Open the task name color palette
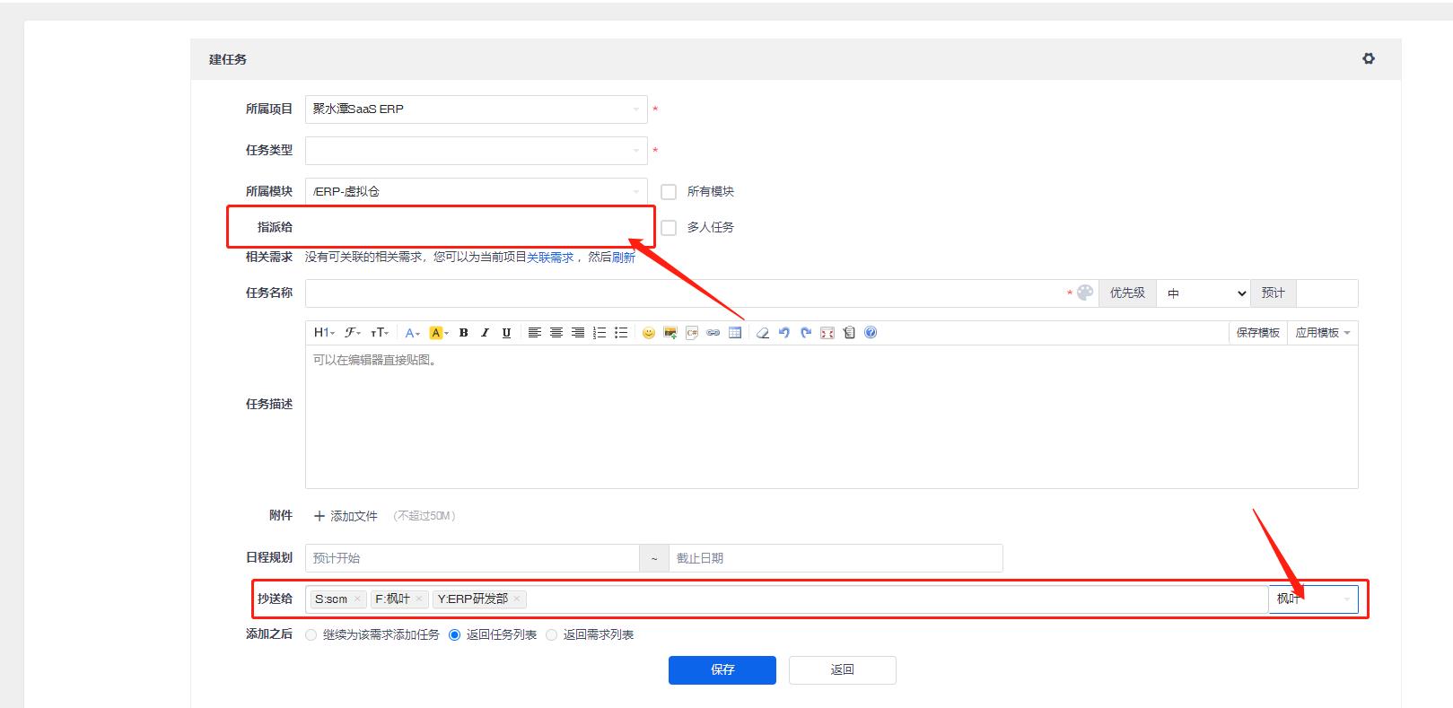This screenshot has height=708, width=1453. [1085, 293]
